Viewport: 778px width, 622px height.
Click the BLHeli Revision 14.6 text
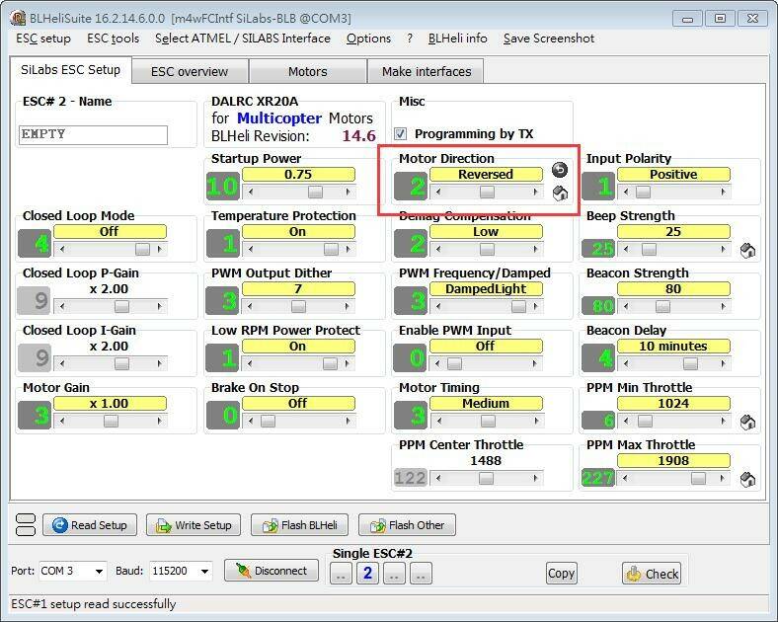point(293,136)
